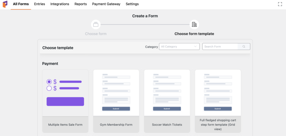Choose the Gym Membership Form template
286x136 pixels.
point(116,101)
